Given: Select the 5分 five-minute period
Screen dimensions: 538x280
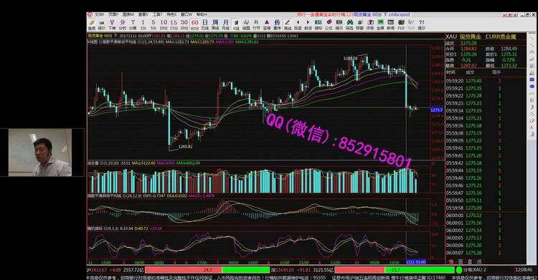Looking at the screenshot, I should (x=154, y=24).
